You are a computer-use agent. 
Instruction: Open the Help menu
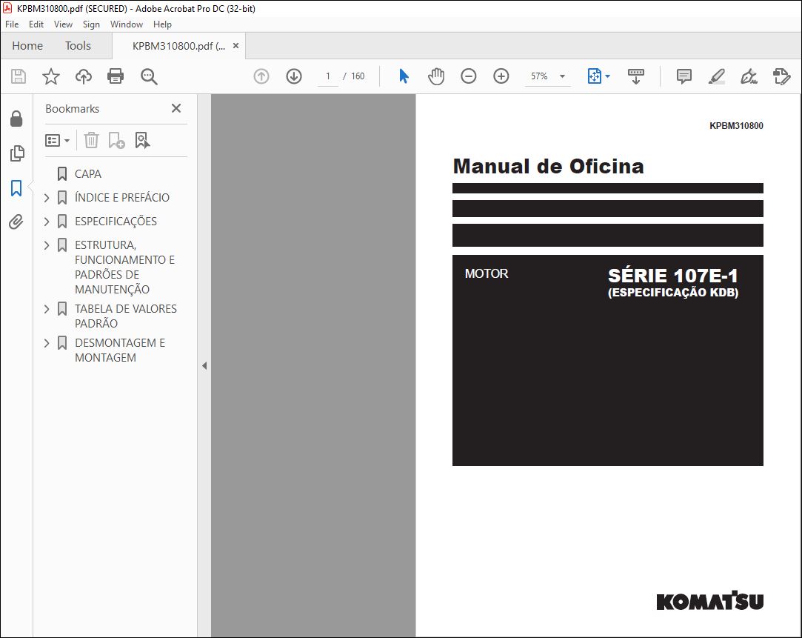point(162,24)
